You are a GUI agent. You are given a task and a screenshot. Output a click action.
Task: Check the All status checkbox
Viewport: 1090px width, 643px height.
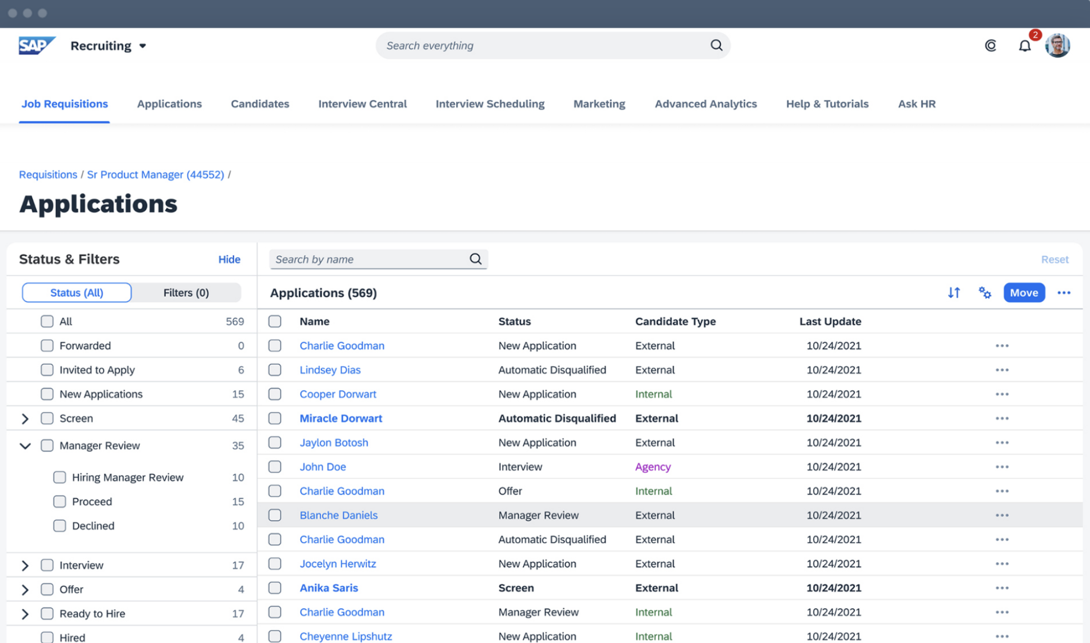click(47, 321)
